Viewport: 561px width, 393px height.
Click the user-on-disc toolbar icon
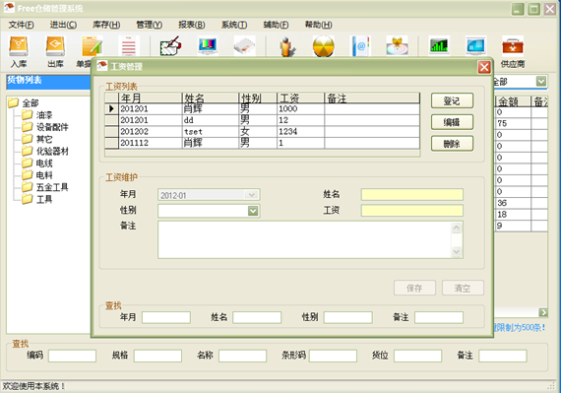pos(398,46)
